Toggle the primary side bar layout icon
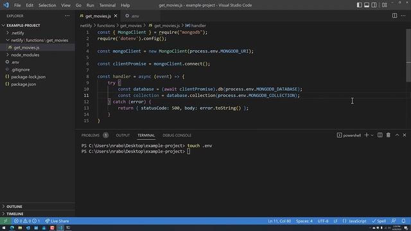The image size is (411, 231). (360, 5)
